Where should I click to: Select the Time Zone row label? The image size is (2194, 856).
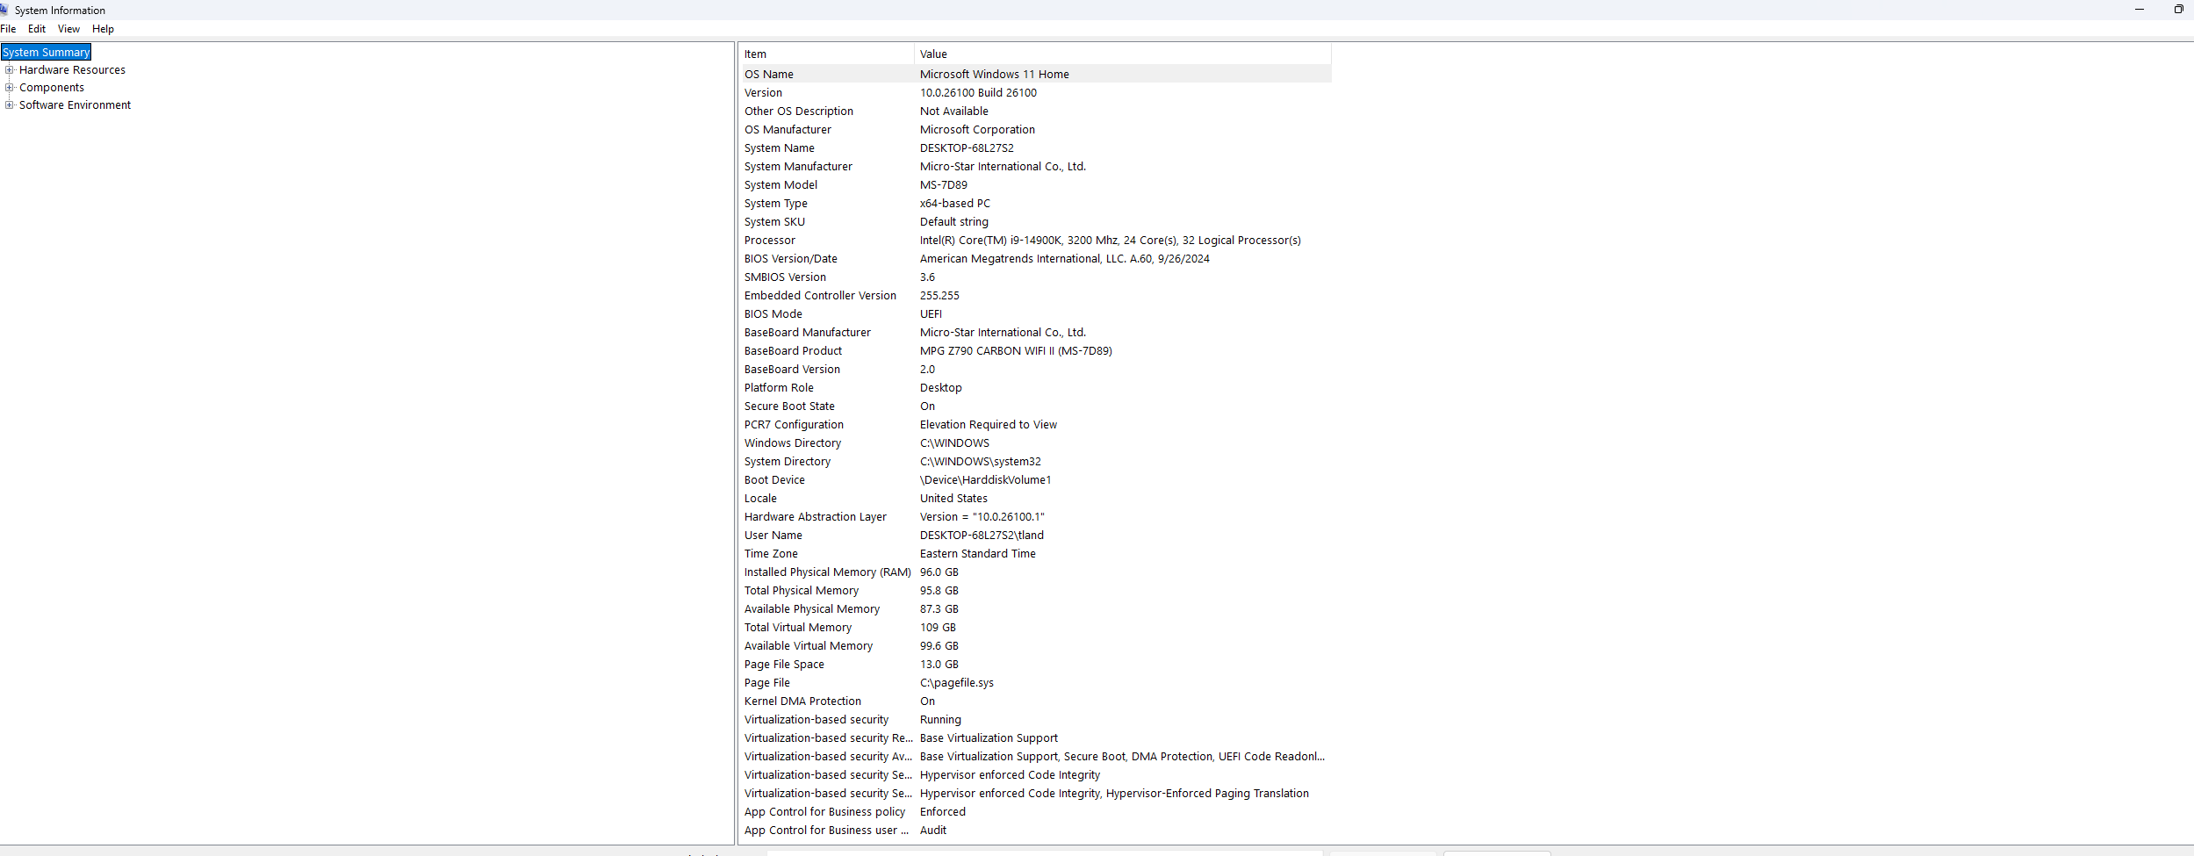[x=771, y=554]
